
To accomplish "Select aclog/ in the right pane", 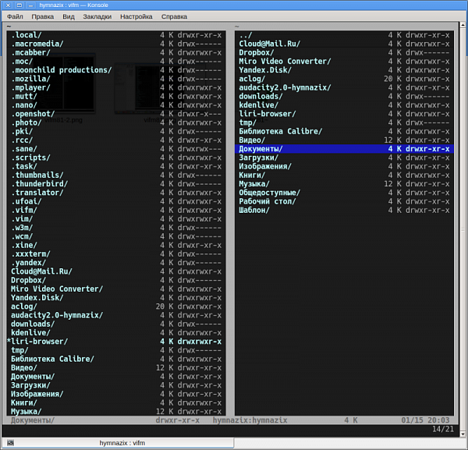I will click(x=344, y=79).
